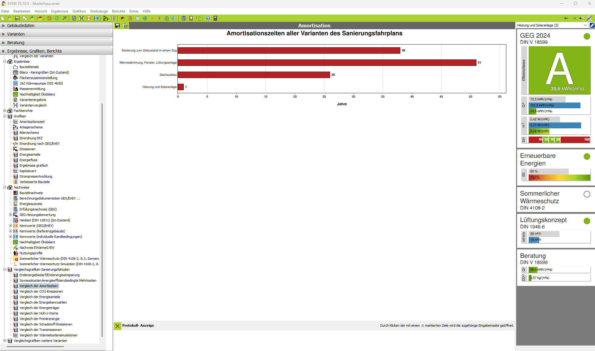
Task: Open the Berichte menu
Action: 118,11
